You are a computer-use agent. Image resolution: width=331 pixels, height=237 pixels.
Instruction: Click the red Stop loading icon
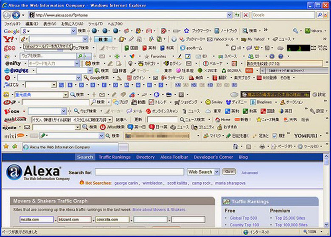tap(246, 15)
